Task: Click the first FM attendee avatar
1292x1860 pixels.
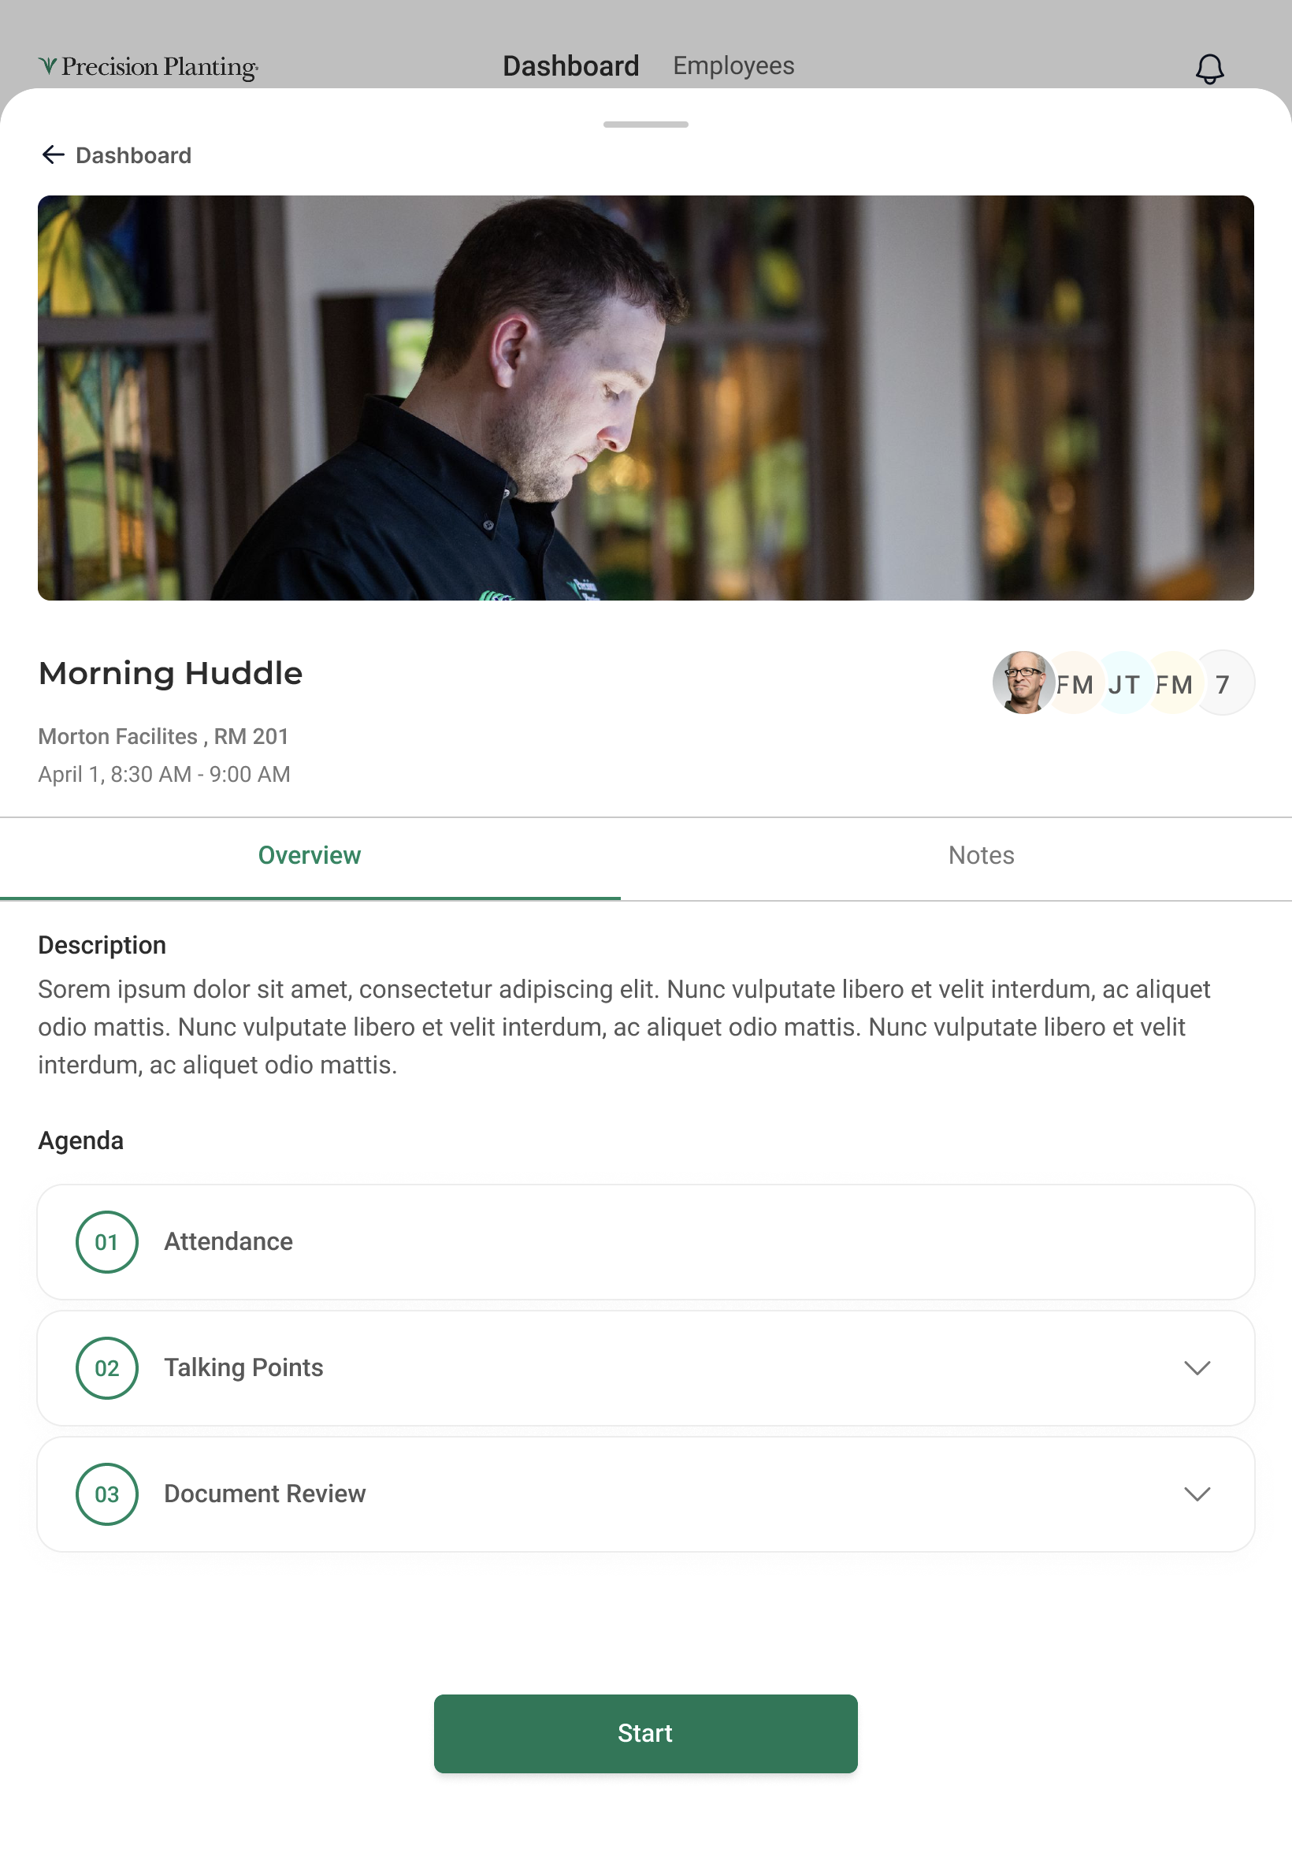Action: [x=1075, y=683]
